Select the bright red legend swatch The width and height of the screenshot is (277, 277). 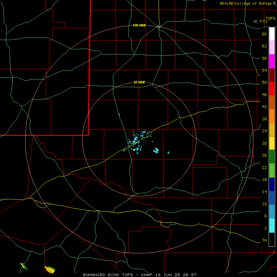click(272, 89)
